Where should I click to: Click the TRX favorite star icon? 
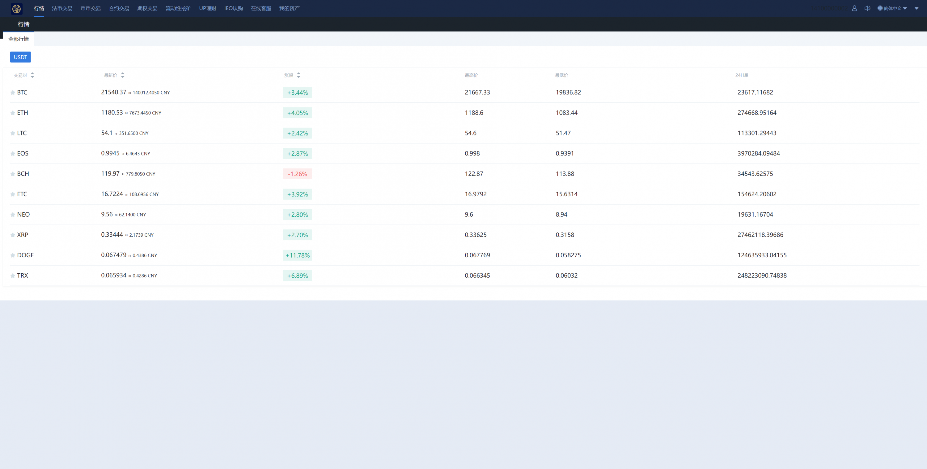(x=13, y=276)
